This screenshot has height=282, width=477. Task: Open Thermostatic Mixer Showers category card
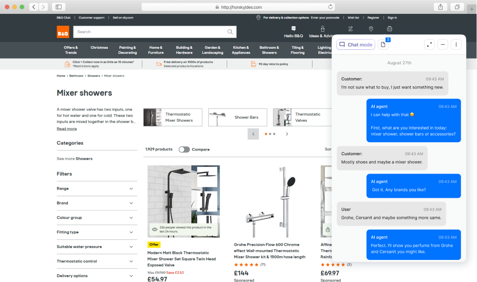[173, 117]
